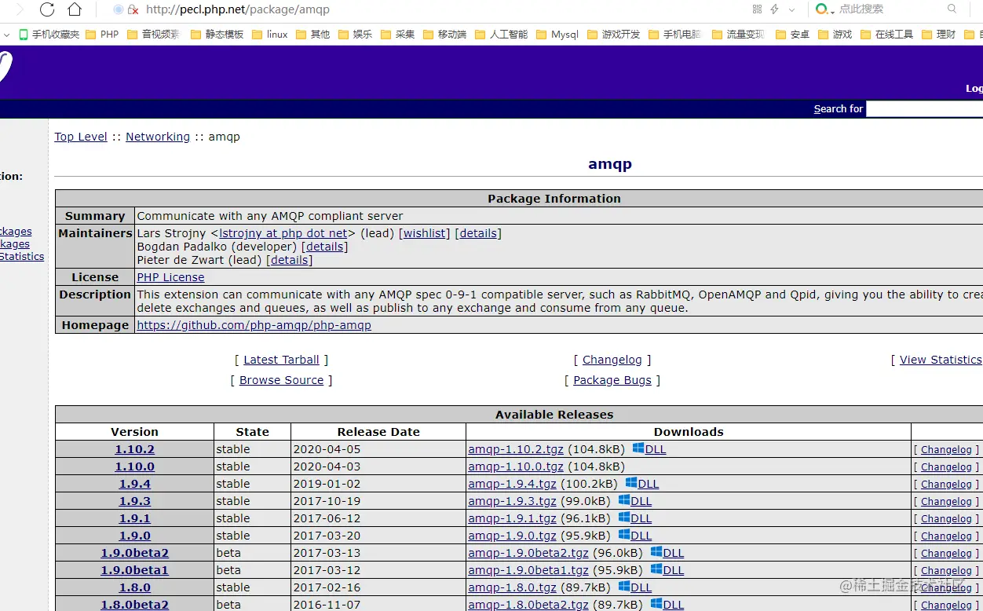Download amqp-1.10.0.tgz
This screenshot has height=611, width=983.
tap(516, 466)
